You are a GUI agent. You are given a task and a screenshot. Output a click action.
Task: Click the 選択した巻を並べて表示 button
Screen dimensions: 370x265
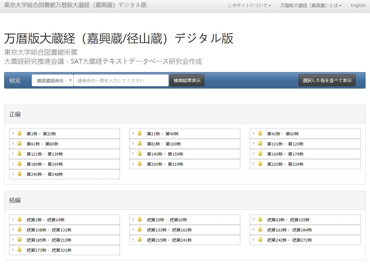click(x=327, y=80)
